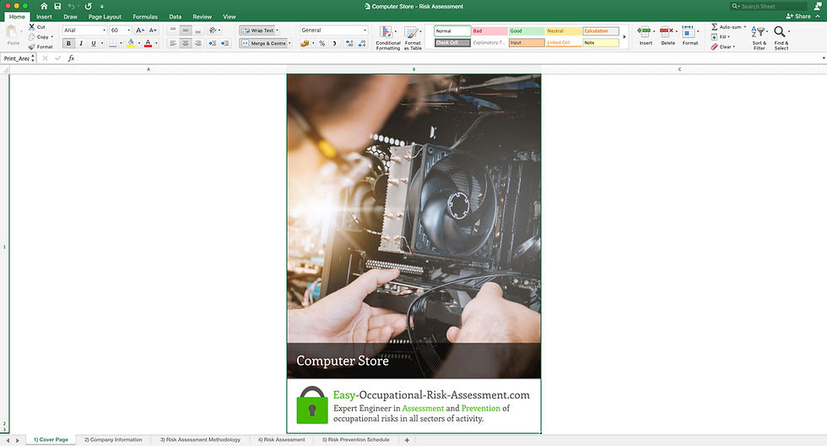Decrease font size with the small A icon
Viewport: 827px width, 446px height.
point(153,30)
